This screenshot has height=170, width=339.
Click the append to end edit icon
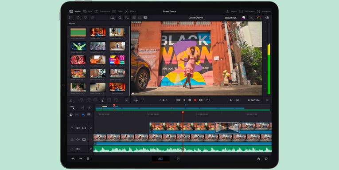pyautogui.click(x=89, y=100)
